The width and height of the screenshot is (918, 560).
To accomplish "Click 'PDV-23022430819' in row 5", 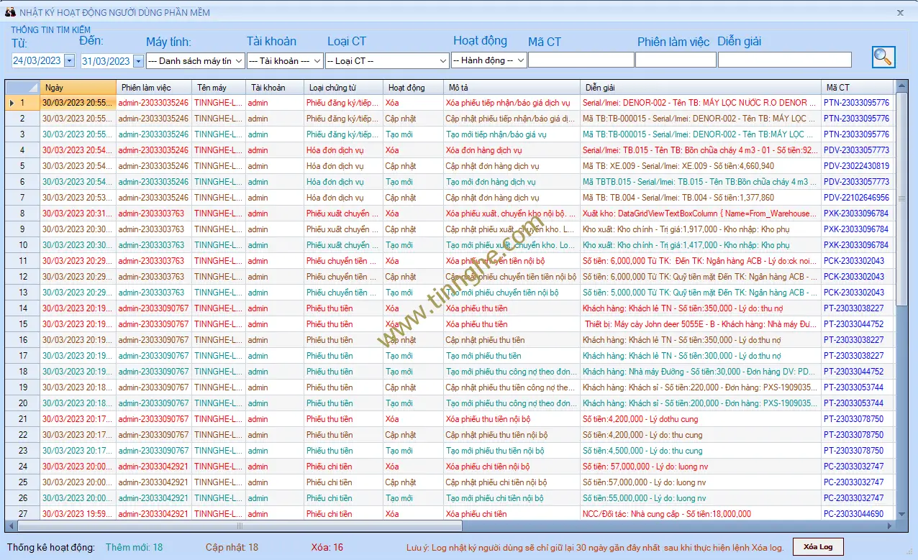I will (x=856, y=166).
